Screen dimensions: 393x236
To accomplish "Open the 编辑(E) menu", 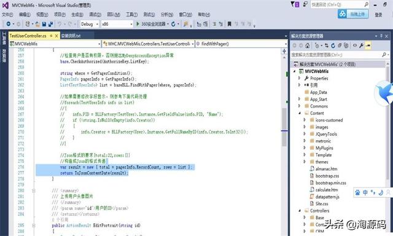I will point(25,15).
